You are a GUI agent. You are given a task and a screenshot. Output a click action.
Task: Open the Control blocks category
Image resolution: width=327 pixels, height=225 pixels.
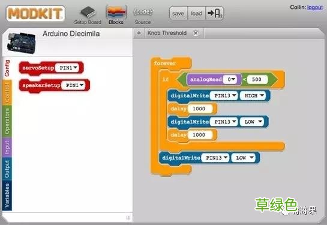(x=7, y=92)
